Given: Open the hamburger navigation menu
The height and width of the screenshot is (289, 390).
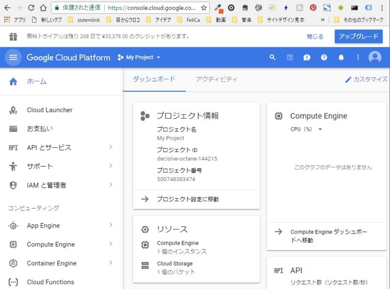Looking at the screenshot, I should 13,58.
